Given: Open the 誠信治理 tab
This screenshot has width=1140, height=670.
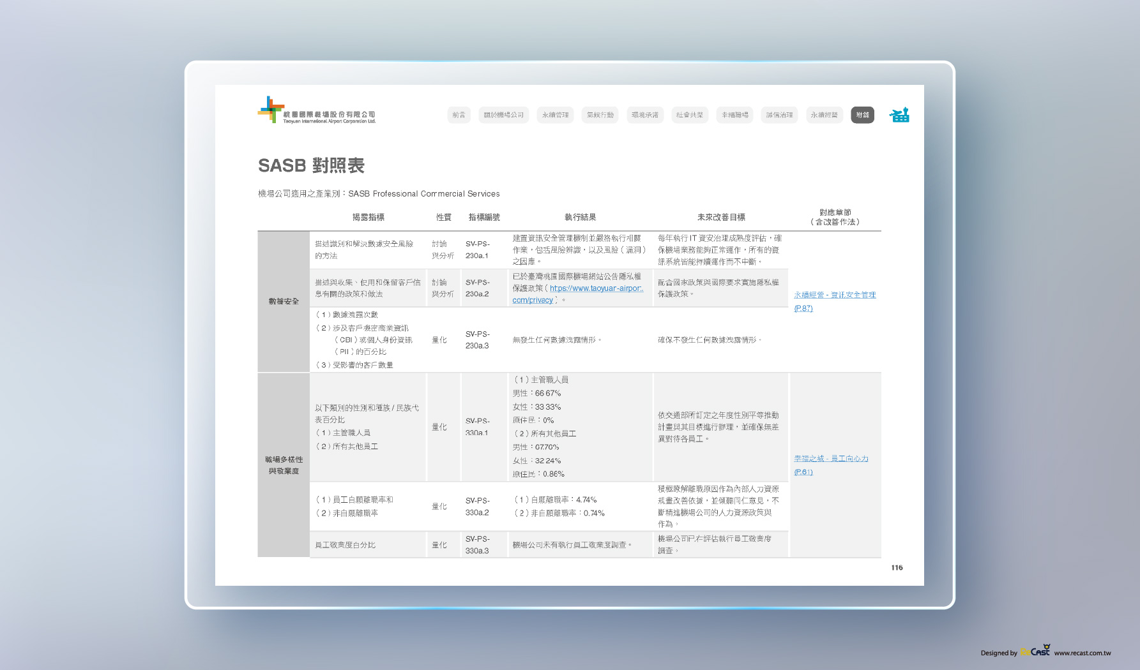Looking at the screenshot, I should point(779,115).
